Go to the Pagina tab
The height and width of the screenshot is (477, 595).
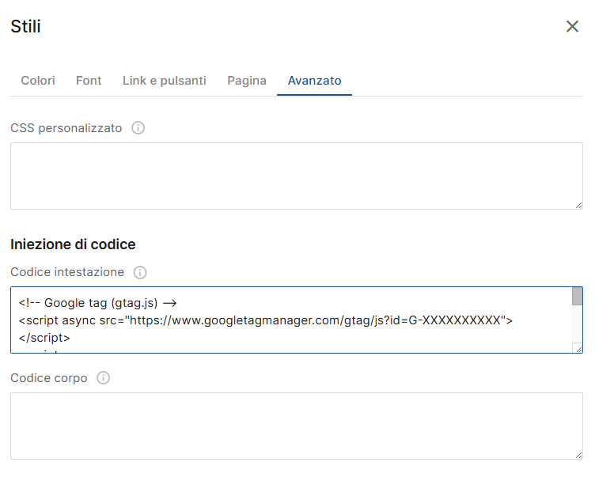click(x=247, y=81)
